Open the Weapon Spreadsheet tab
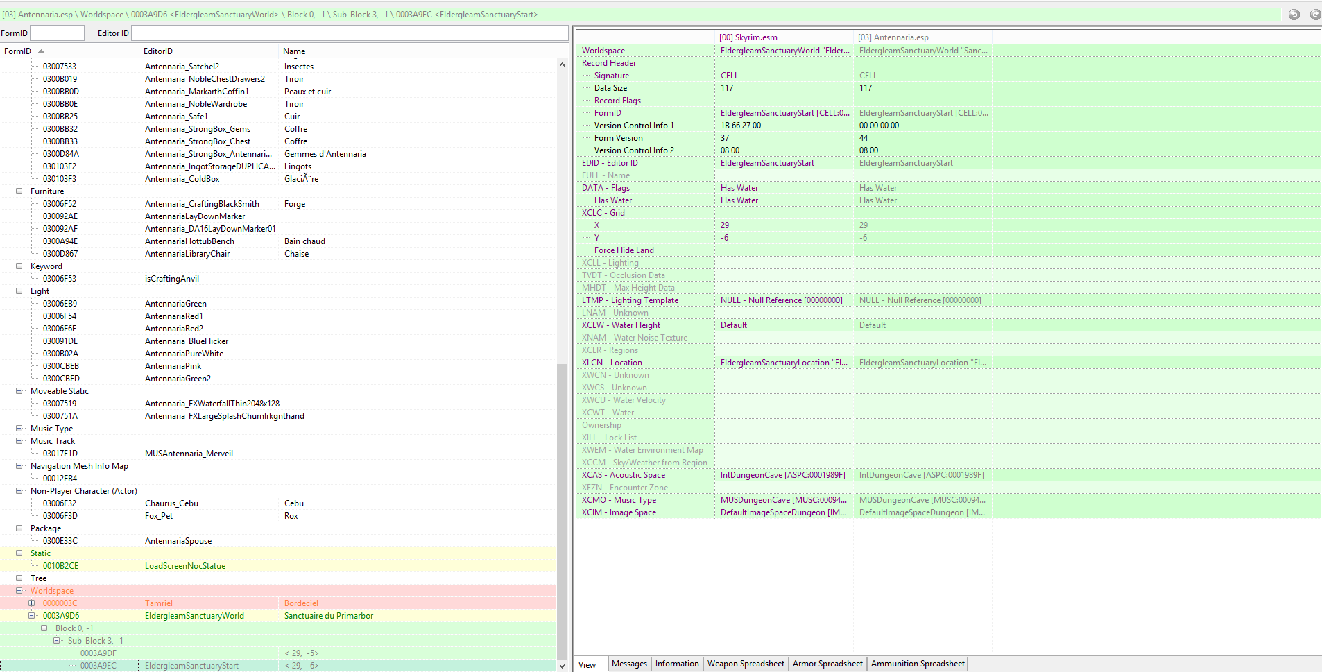The width and height of the screenshot is (1322, 672). click(746, 664)
